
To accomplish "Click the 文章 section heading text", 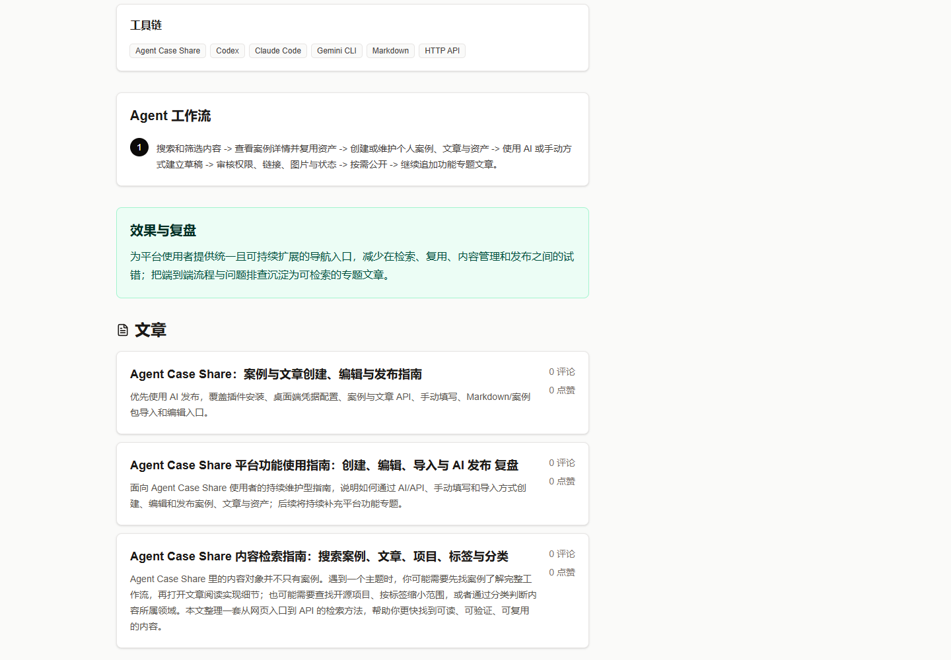I will (151, 330).
